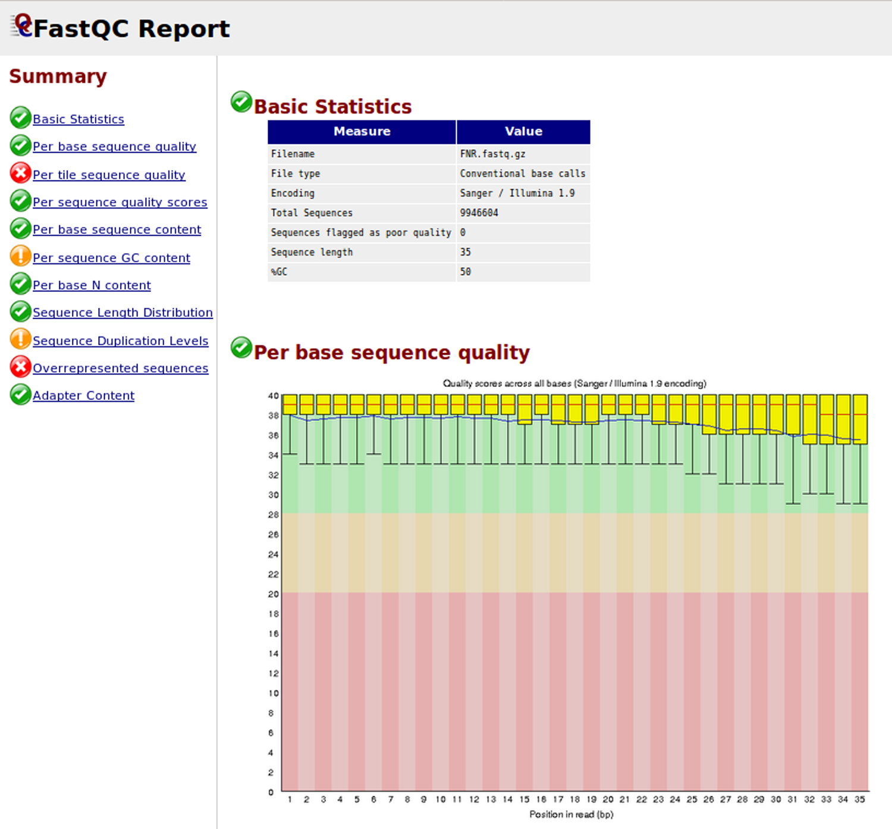Click the yellow box plot at position 1

click(290, 404)
